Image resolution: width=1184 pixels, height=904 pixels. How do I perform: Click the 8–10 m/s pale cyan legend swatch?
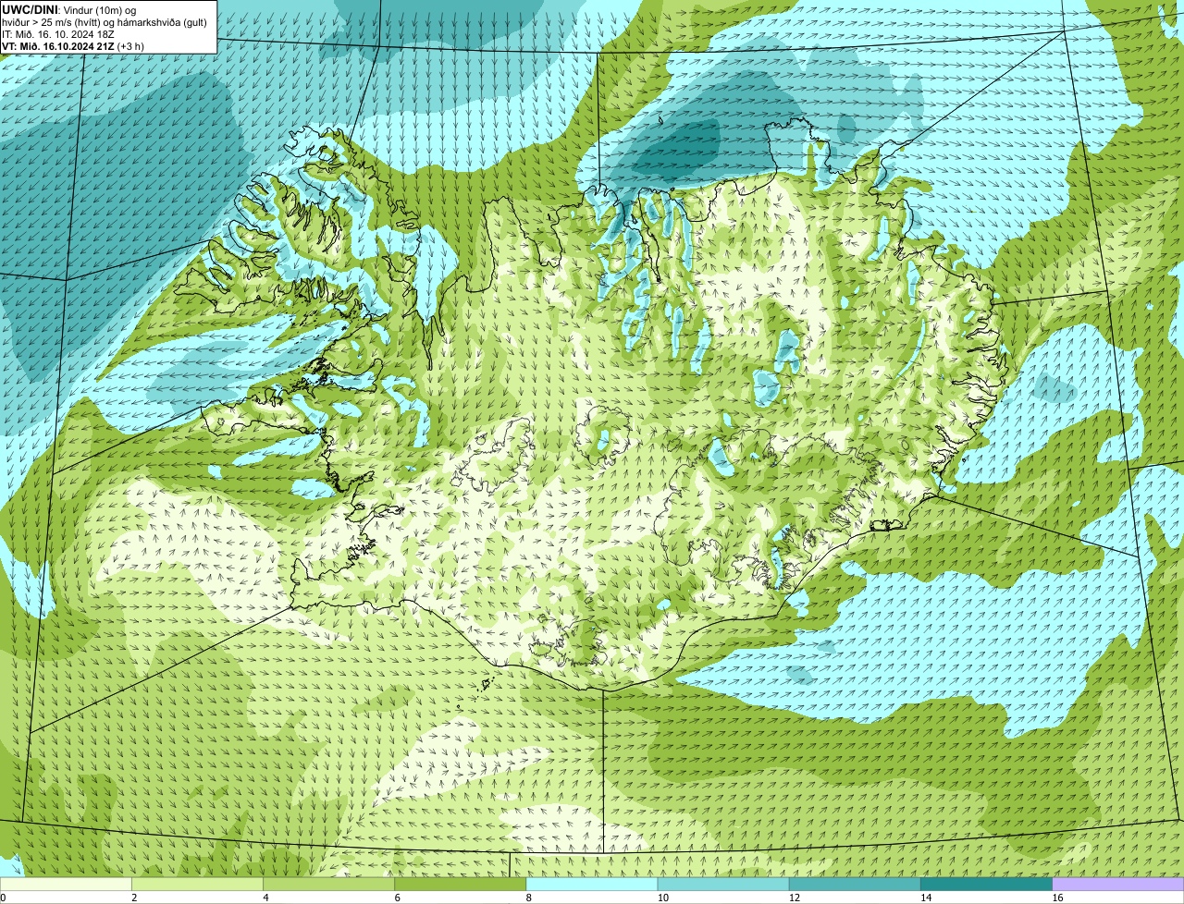592,885
